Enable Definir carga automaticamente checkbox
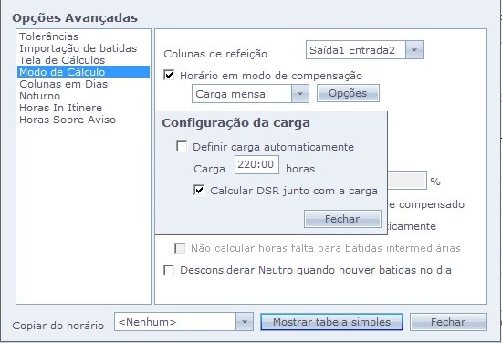The width and height of the screenshot is (502, 343). [x=182, y=147]
